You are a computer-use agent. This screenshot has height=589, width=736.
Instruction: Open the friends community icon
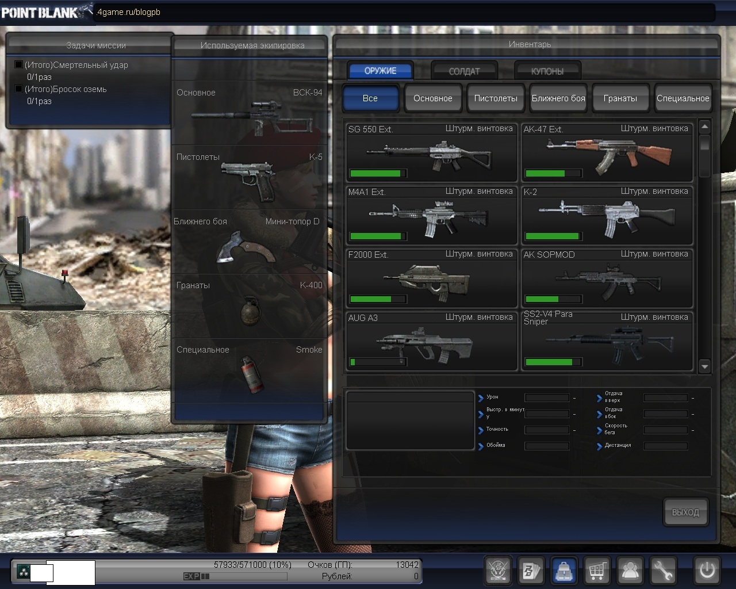pyautogui.click(x=630, y=571)
